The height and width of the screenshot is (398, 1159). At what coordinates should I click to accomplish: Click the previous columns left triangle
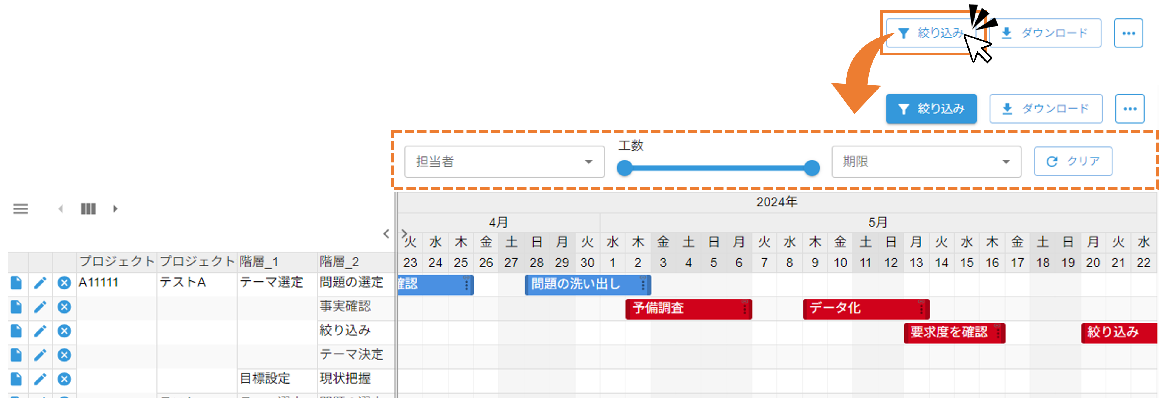61,209
